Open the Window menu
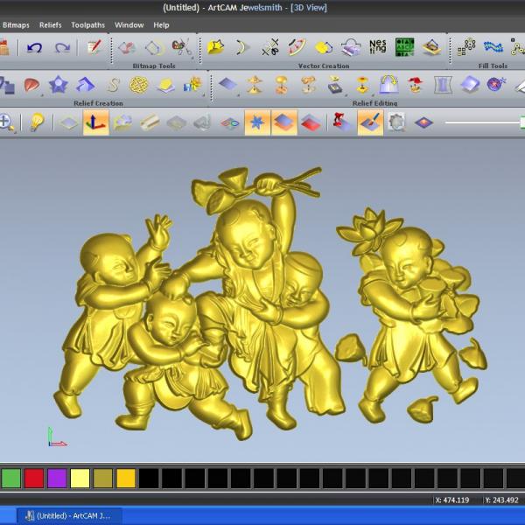This screenshot has height=525, width=525. click(x=129, y=25)
